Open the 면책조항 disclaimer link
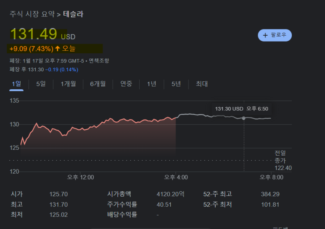The width and height of the screenshot is (325, 229). pos(99,61)
